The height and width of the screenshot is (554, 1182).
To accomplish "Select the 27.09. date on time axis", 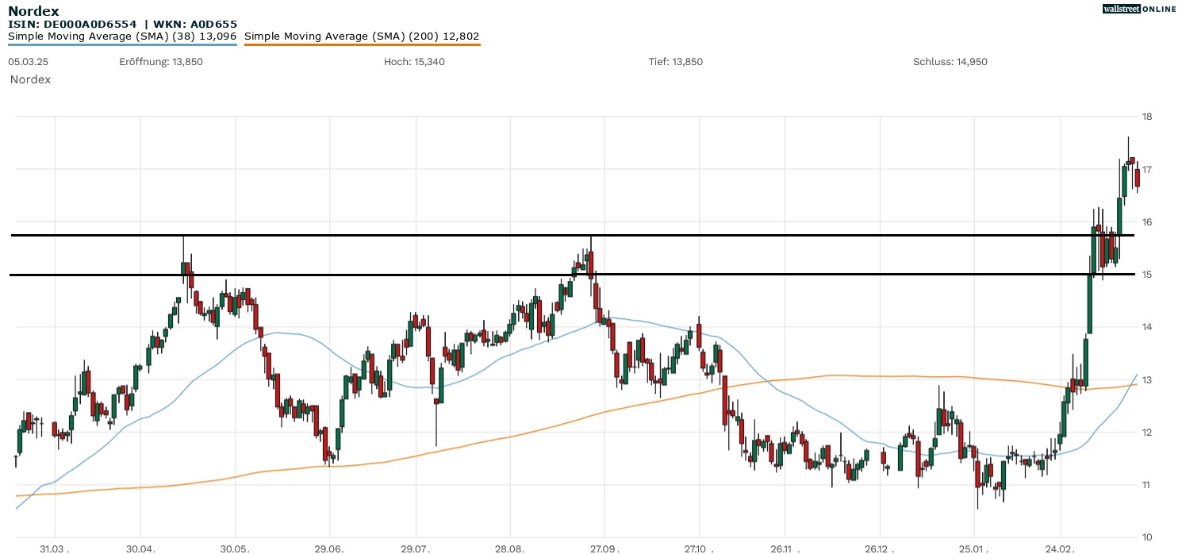I will pyautogui.click(x=604, y=548).
